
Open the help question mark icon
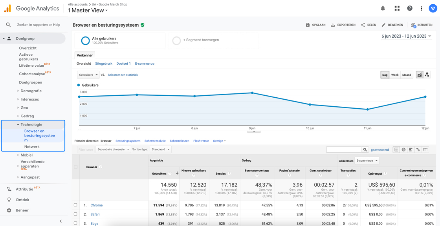(410, 8)
